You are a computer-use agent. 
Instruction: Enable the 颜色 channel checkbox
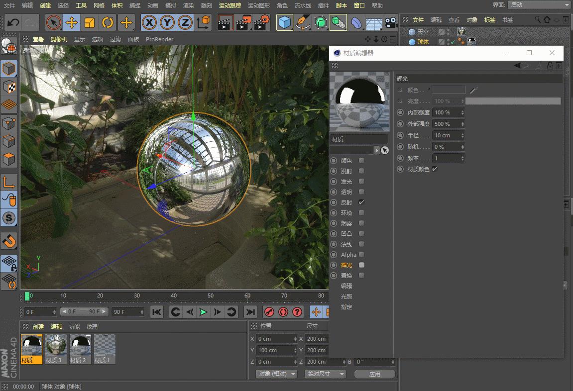(x=362, y=161)
